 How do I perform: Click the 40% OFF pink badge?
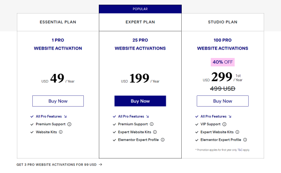pyautogui.click(x=222, y=62)
